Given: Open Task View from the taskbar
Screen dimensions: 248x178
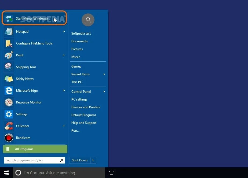Looking at the screenshot, I should pos(112,173).
